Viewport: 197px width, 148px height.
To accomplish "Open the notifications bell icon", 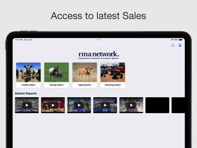I will click(x=173, y=45).
